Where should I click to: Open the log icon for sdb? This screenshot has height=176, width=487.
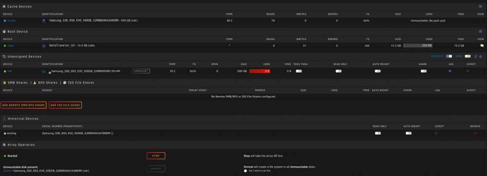coord(450,71)
